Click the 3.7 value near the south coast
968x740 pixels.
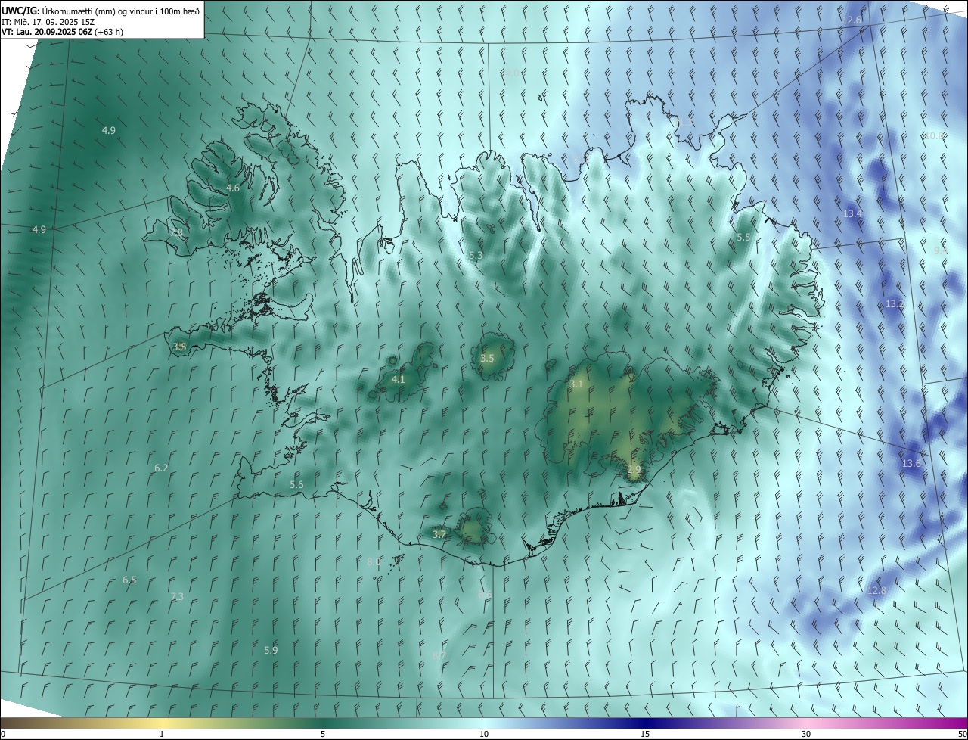(x=439, y=533)
